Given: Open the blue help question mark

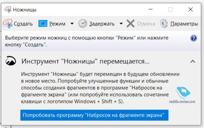Looking at the screenshot, I should 193,38.
